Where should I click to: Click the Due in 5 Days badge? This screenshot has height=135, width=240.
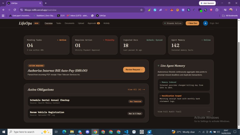coord(135,114)
